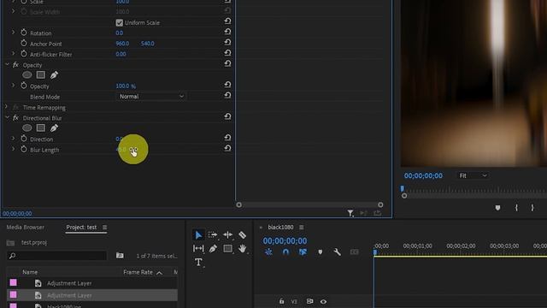This screenshot has width=547, height=308.
Task: Create new bin from search folder icon
Action: (x=120, y=256)
